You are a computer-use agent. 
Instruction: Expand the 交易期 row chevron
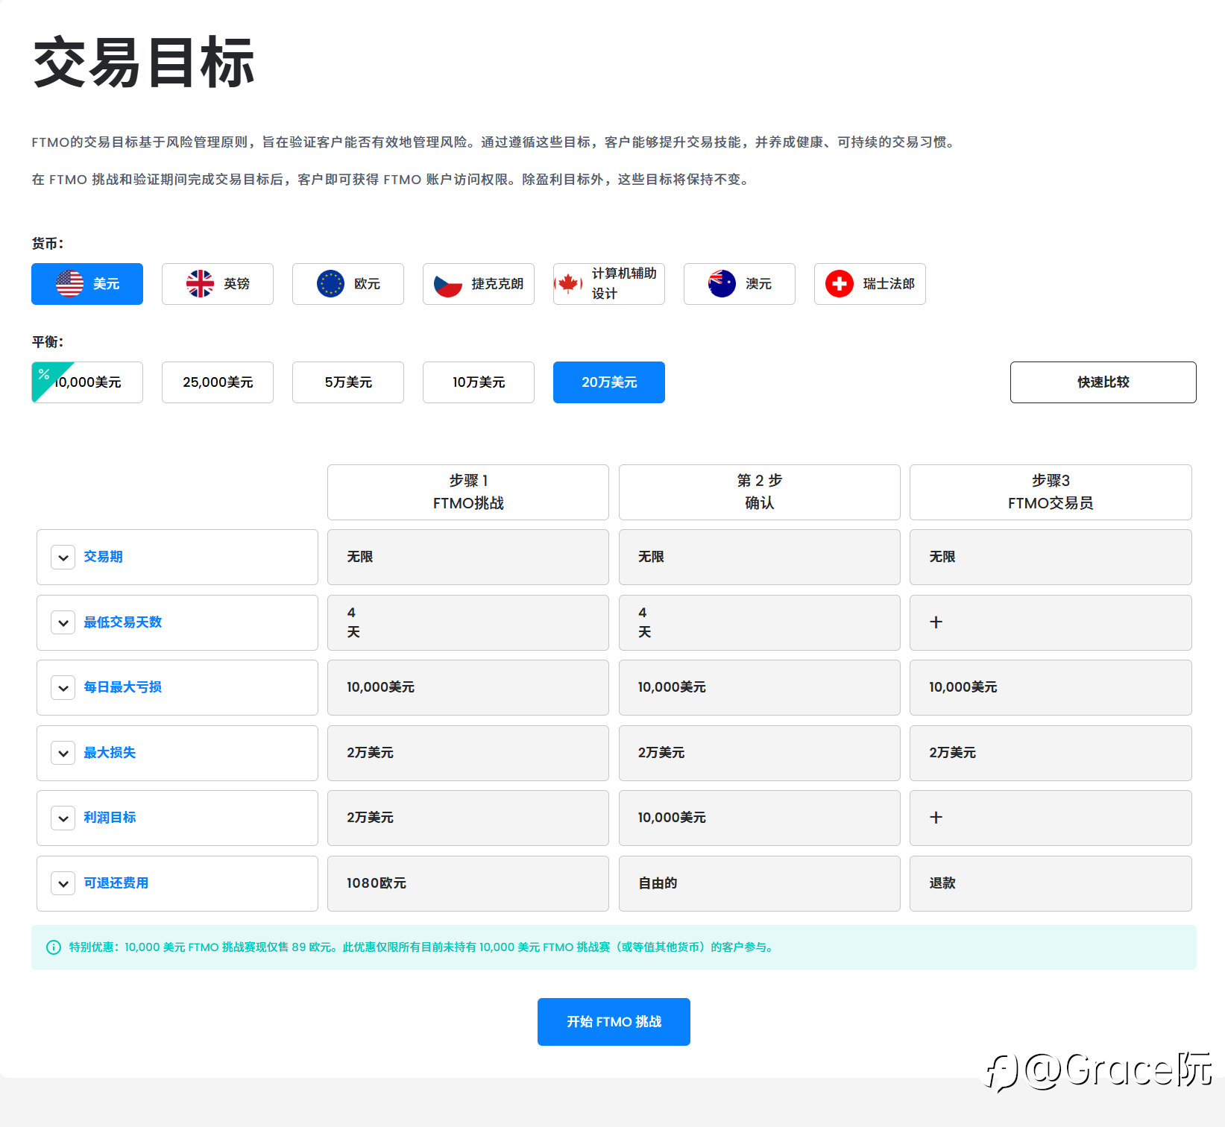(63, 558)
